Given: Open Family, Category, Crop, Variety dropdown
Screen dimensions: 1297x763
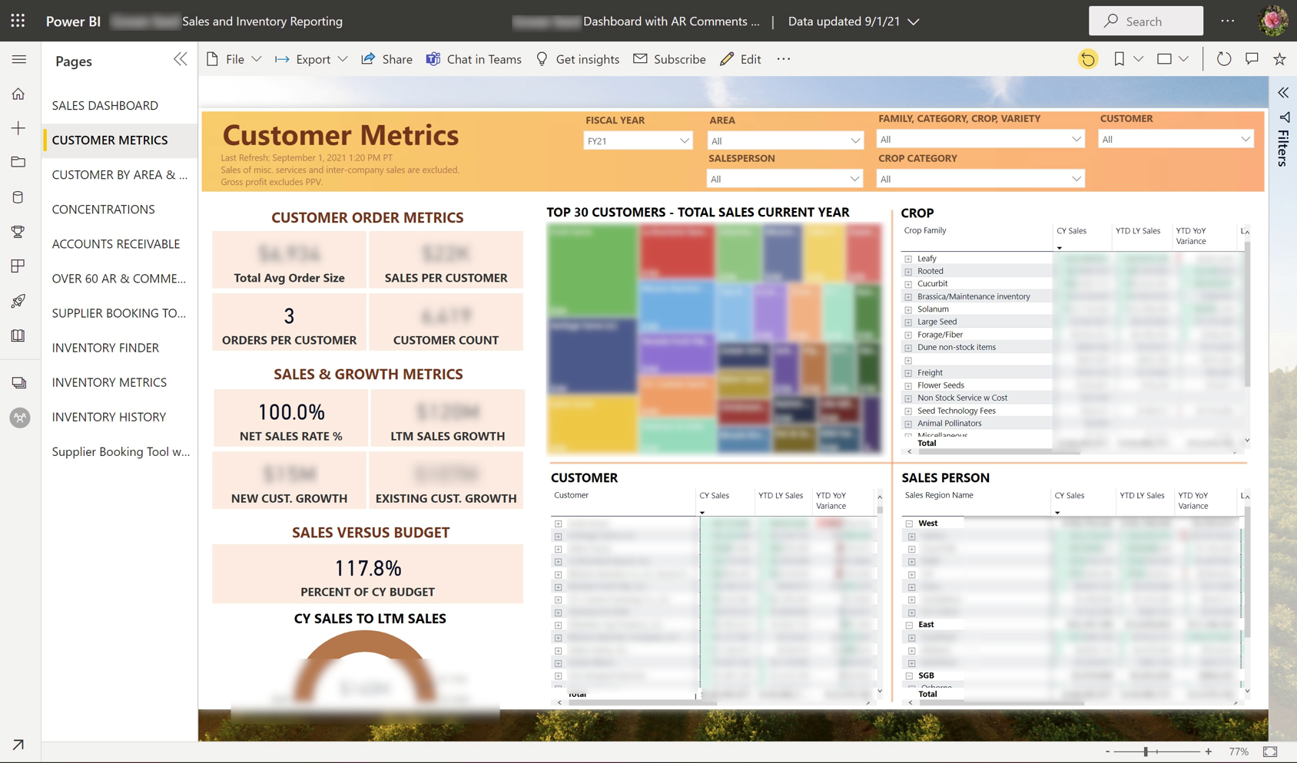Looking at the screenshot, I should click(980, 139).
